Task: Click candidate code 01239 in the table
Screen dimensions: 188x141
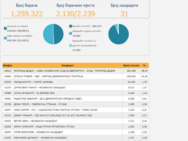Action: (x=7, y=88)
